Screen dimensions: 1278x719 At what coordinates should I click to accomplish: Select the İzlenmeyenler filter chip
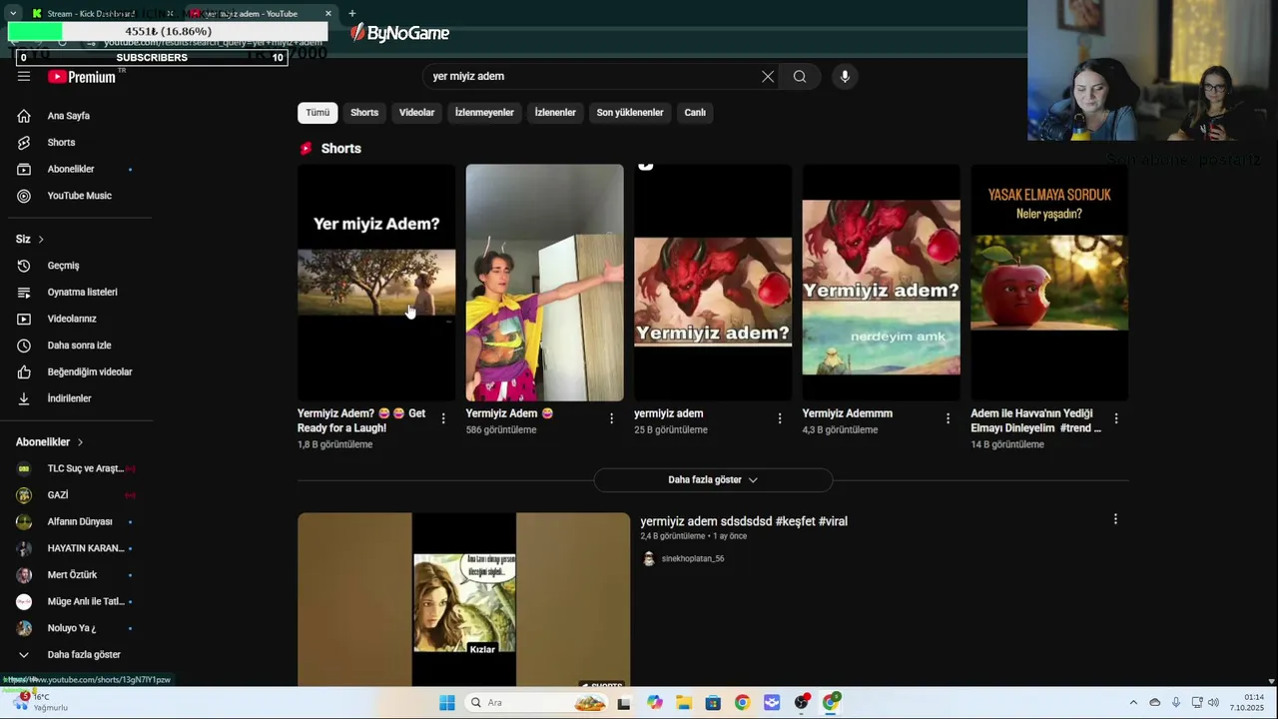click(484, 113)
